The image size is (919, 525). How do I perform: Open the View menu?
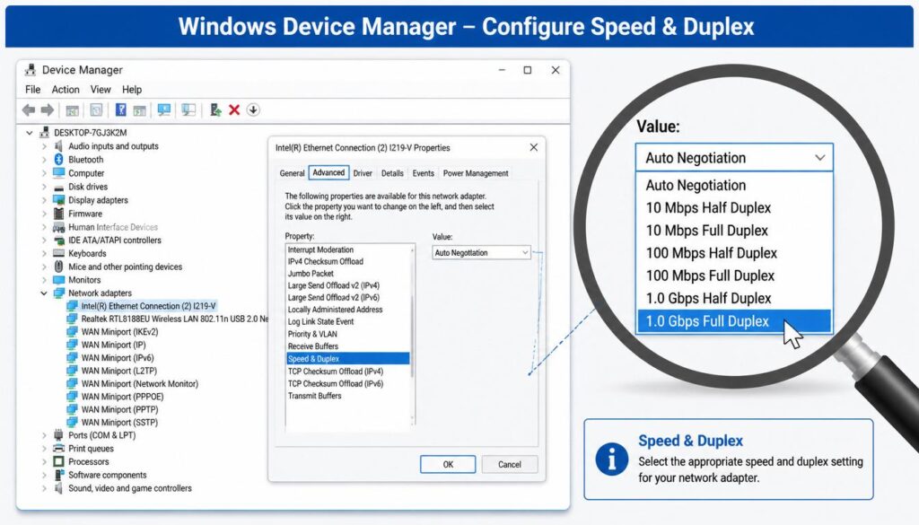click(101, 90)
